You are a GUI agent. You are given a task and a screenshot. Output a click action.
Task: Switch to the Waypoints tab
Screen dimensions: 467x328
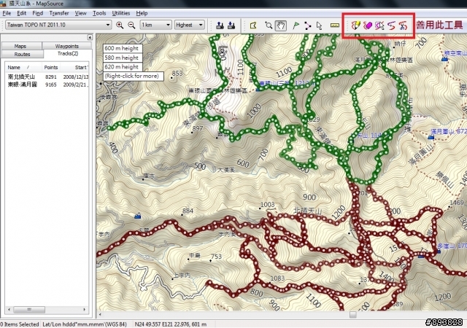point(67,46)
